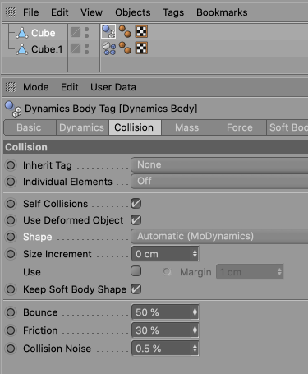Click the Use Deformed Object keyframe circle
308x374 pixels.
(x=11, y=220)
